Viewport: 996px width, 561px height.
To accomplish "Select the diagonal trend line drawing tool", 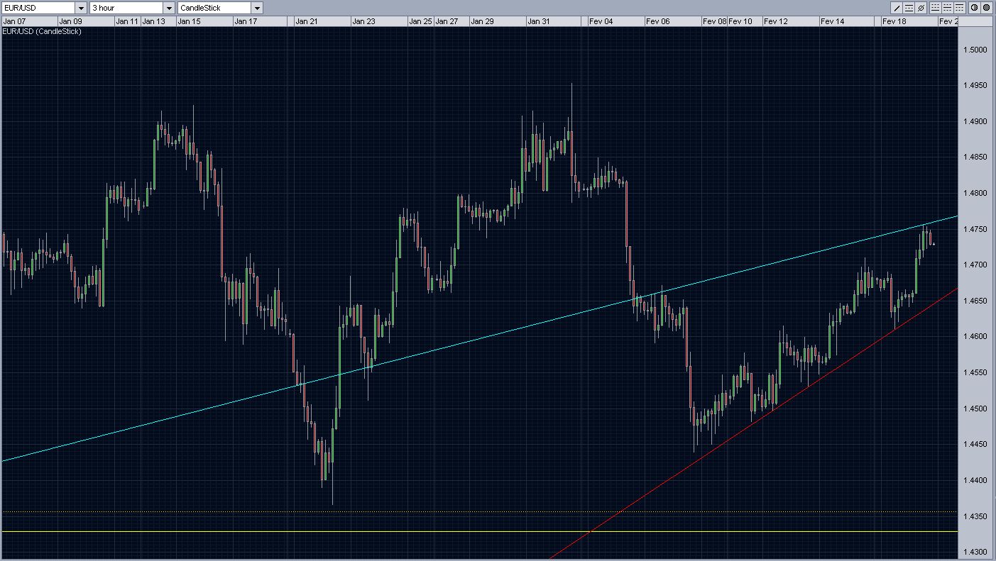I will (x=897, y=8).
